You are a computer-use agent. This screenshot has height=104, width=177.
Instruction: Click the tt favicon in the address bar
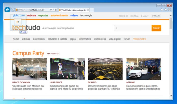click(17, 10)
